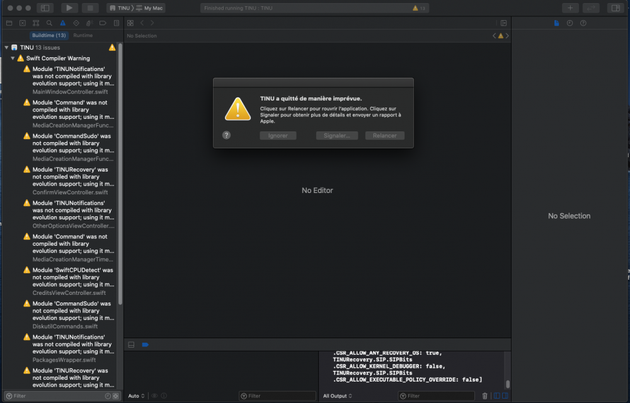
Task: Click the issue navigator Filter field
Action: [x=62, y=396]
